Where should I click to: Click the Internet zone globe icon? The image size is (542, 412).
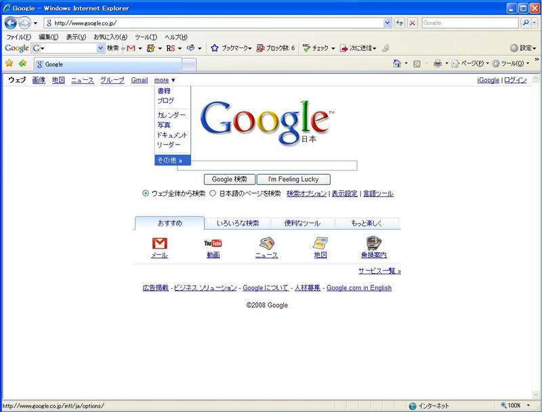point(413,406)
